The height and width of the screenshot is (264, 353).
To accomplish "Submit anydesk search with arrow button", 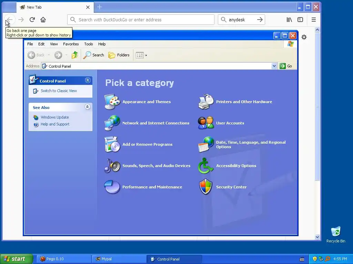I will (x=260, y=20).
